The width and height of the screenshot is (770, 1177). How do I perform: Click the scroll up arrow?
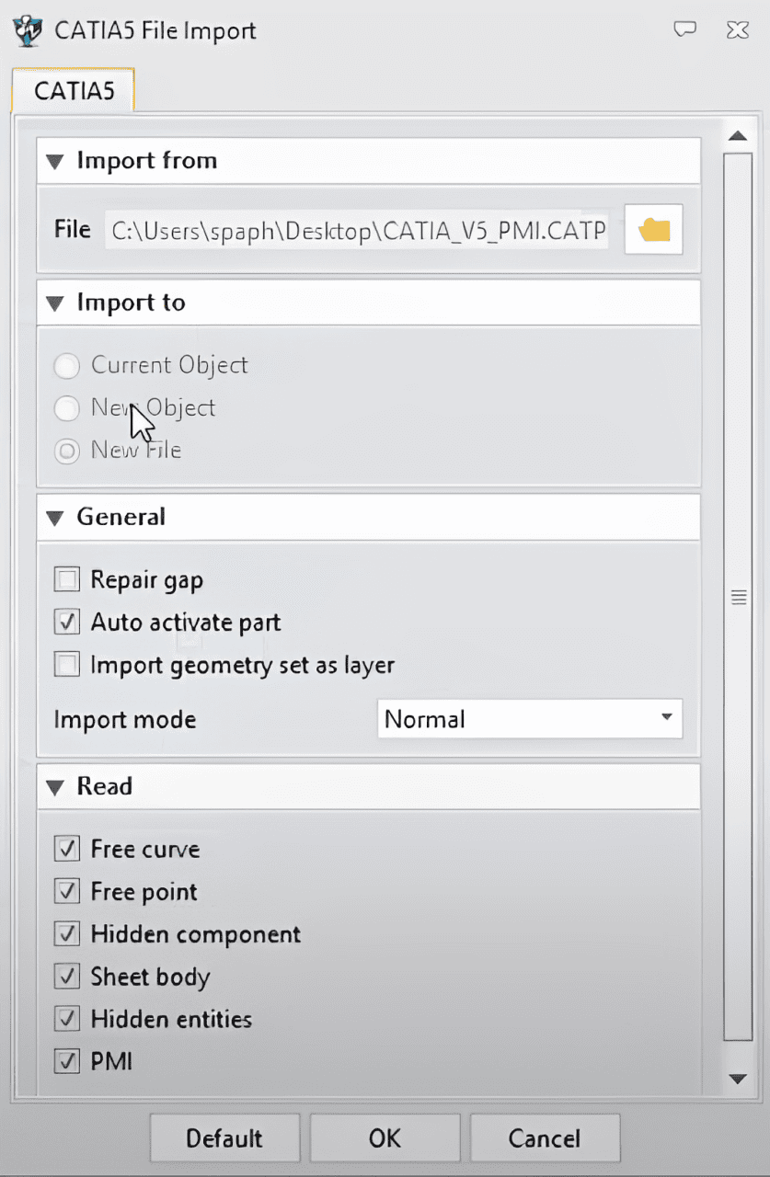[x=736, y=136]
